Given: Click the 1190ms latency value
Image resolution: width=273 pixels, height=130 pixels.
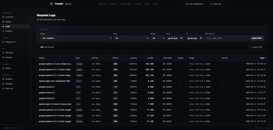Looking at the screenshot, I should pos(133,81).
